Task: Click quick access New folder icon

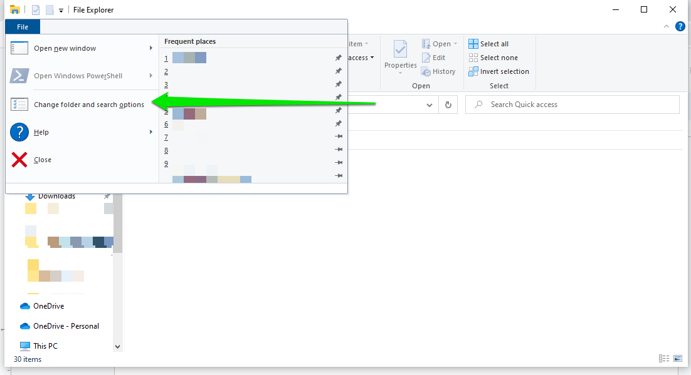Action: 50,9
